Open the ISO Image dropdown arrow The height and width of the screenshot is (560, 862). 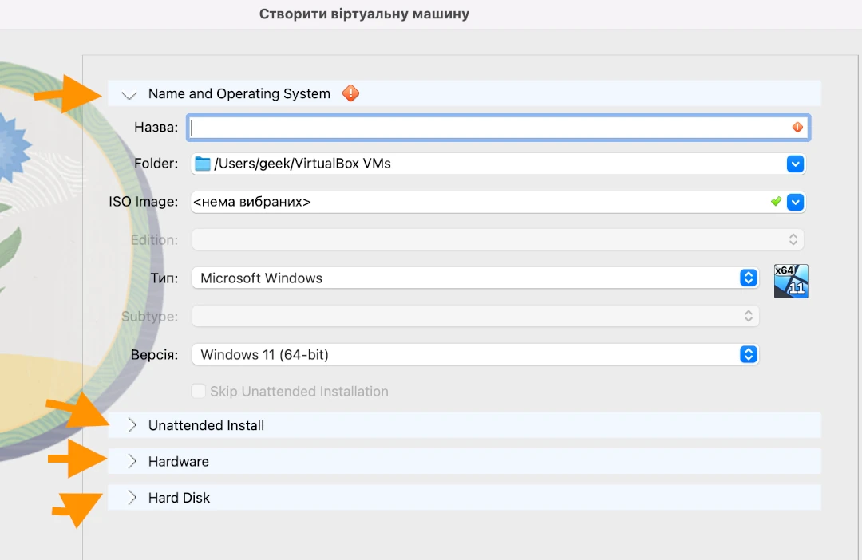coord(795,202)
